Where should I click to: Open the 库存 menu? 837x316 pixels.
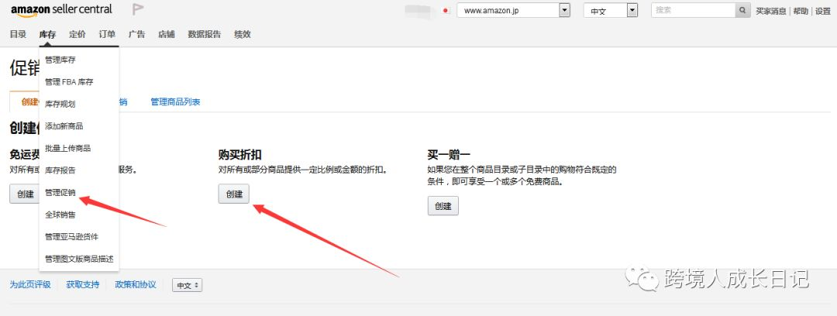(x=47, y=34)
